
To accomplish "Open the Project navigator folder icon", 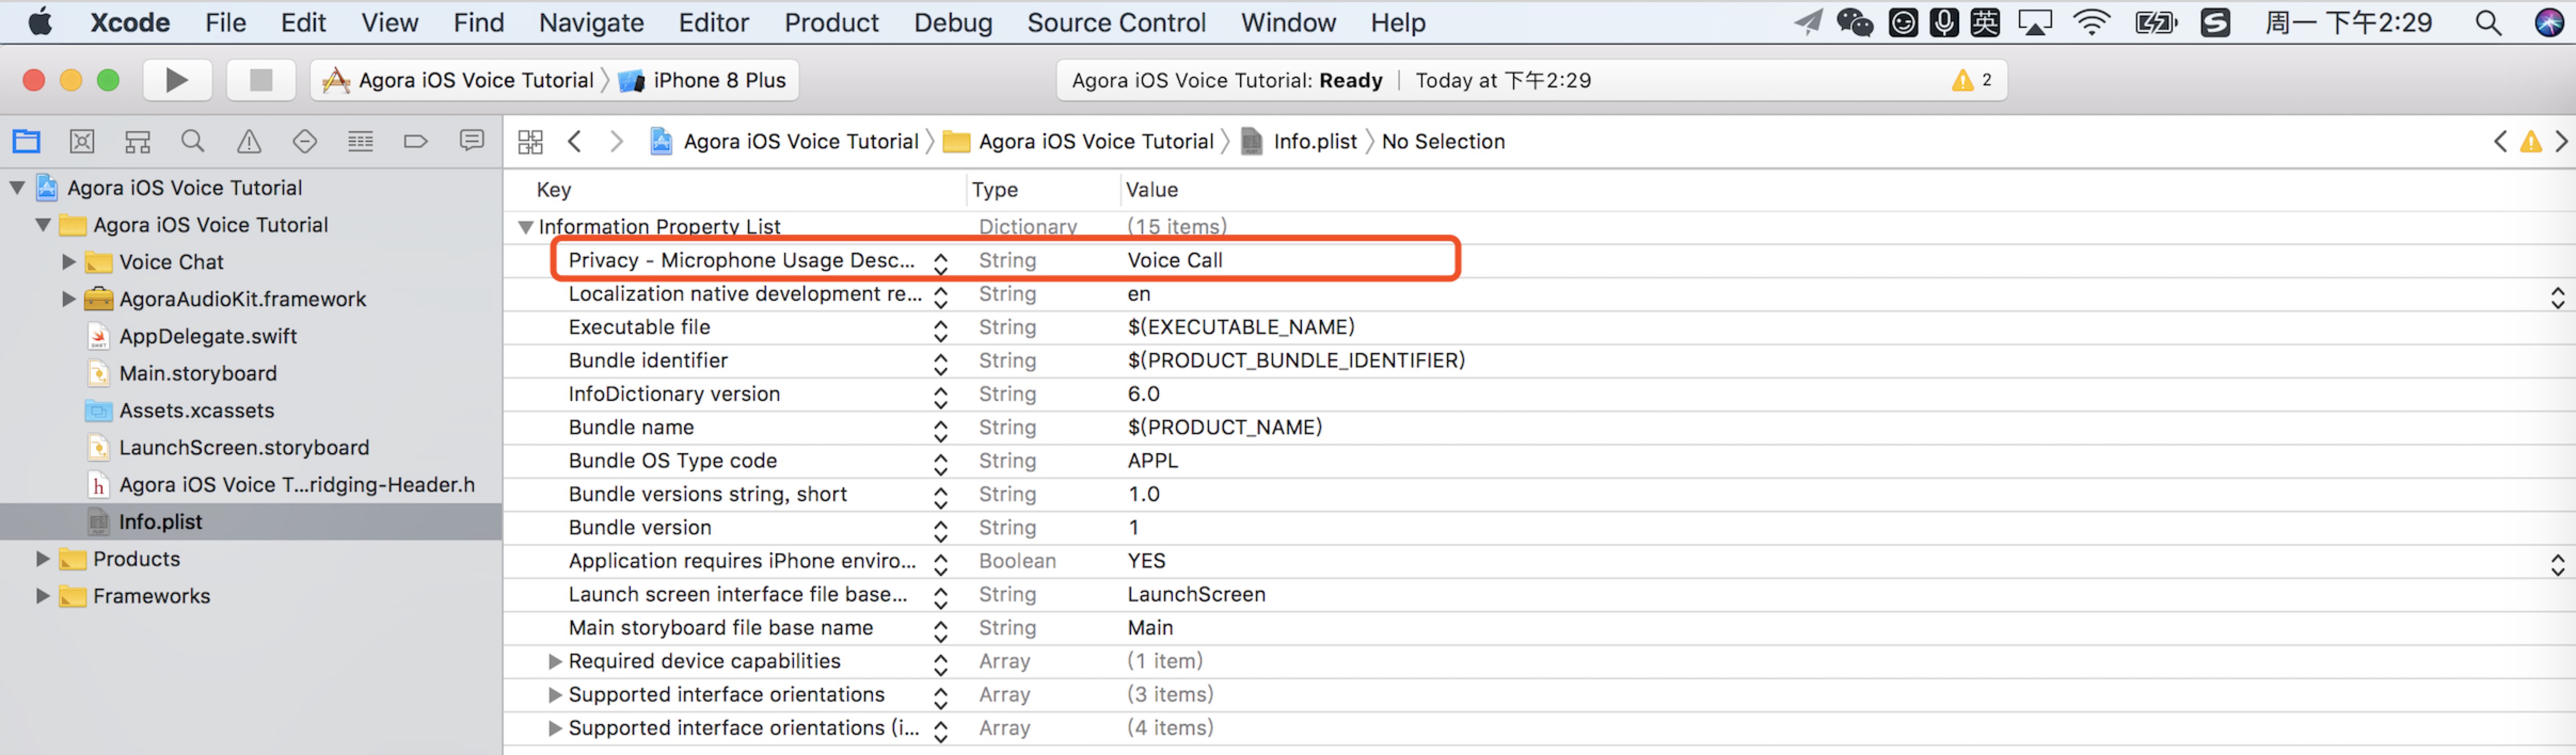I will coord(26,142).
